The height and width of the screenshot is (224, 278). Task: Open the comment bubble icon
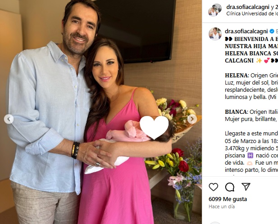[230, 187]
